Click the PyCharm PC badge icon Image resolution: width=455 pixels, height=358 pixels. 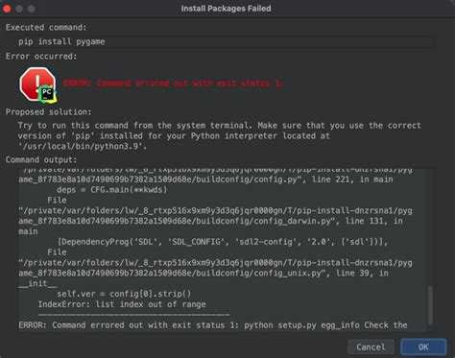click(47, 94)
